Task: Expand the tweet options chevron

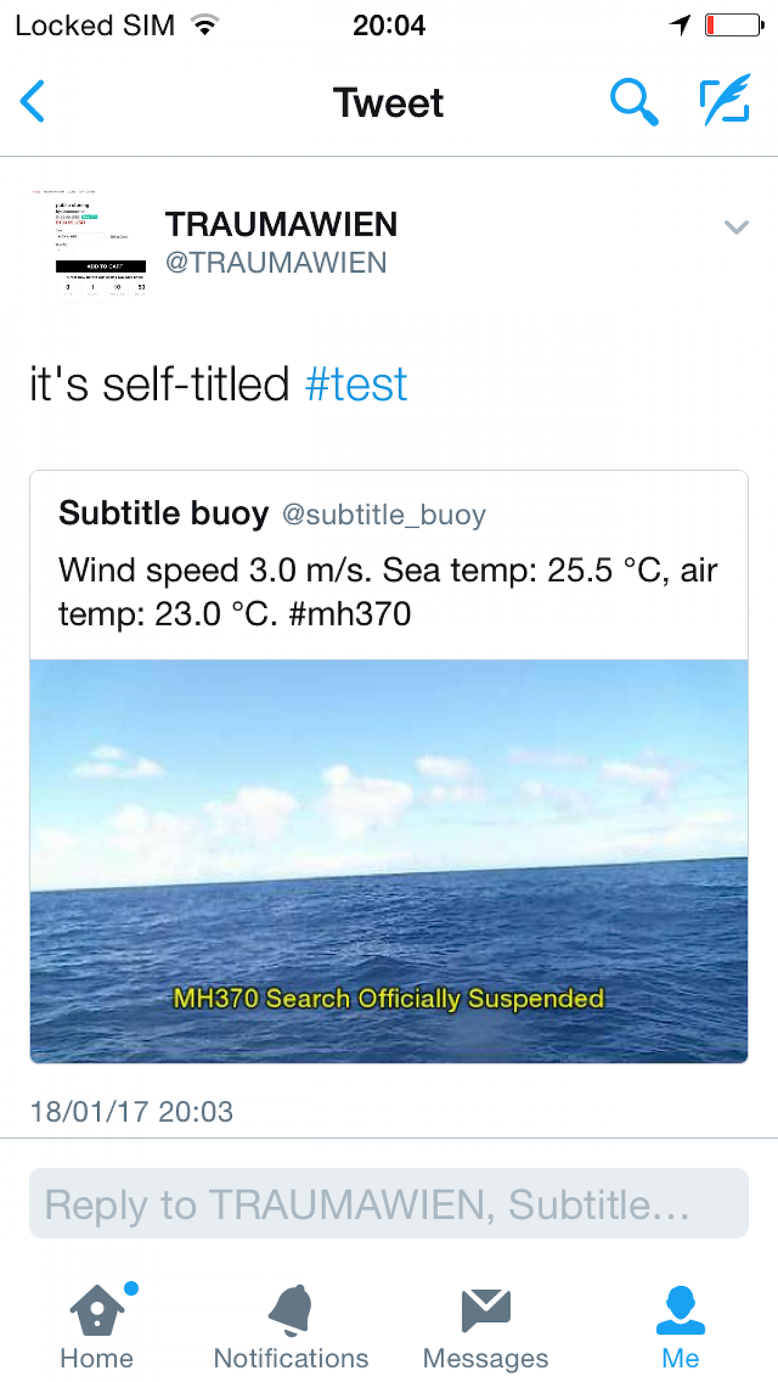Action: [x=737, y=227]
